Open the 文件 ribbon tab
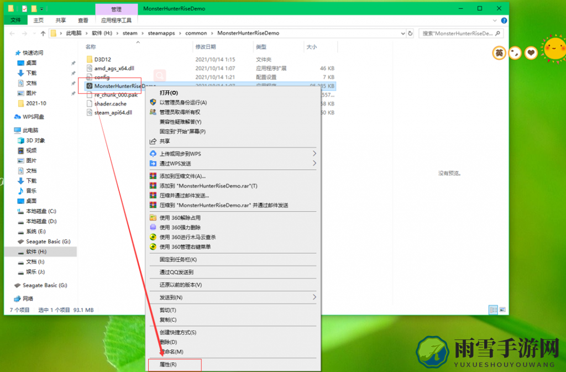 [x=15, y=20]
